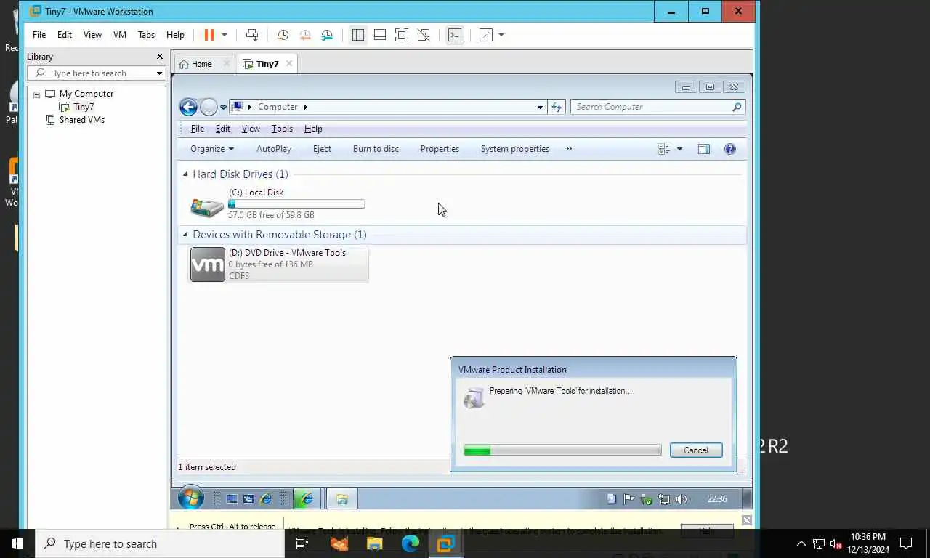The height and width of the screenshot is (558, 930).
Task: Toggle the thumbnail bar view icon
Action: (379, 35)
